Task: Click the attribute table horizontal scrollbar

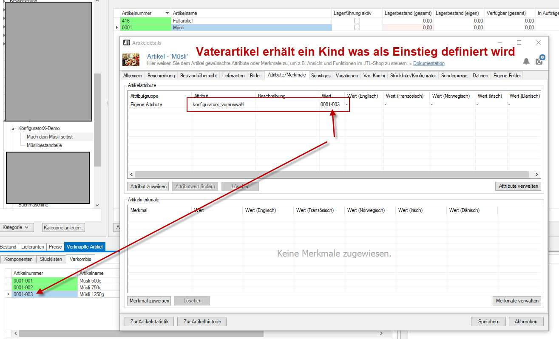Action: (x=332, y=175)
